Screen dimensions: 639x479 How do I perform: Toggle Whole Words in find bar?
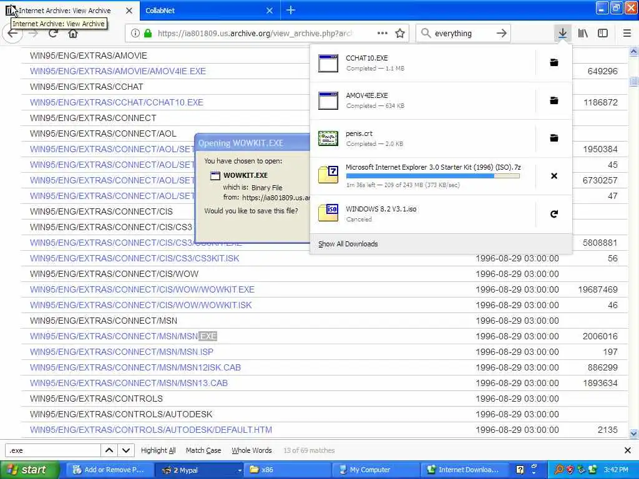tap(251, 450)
